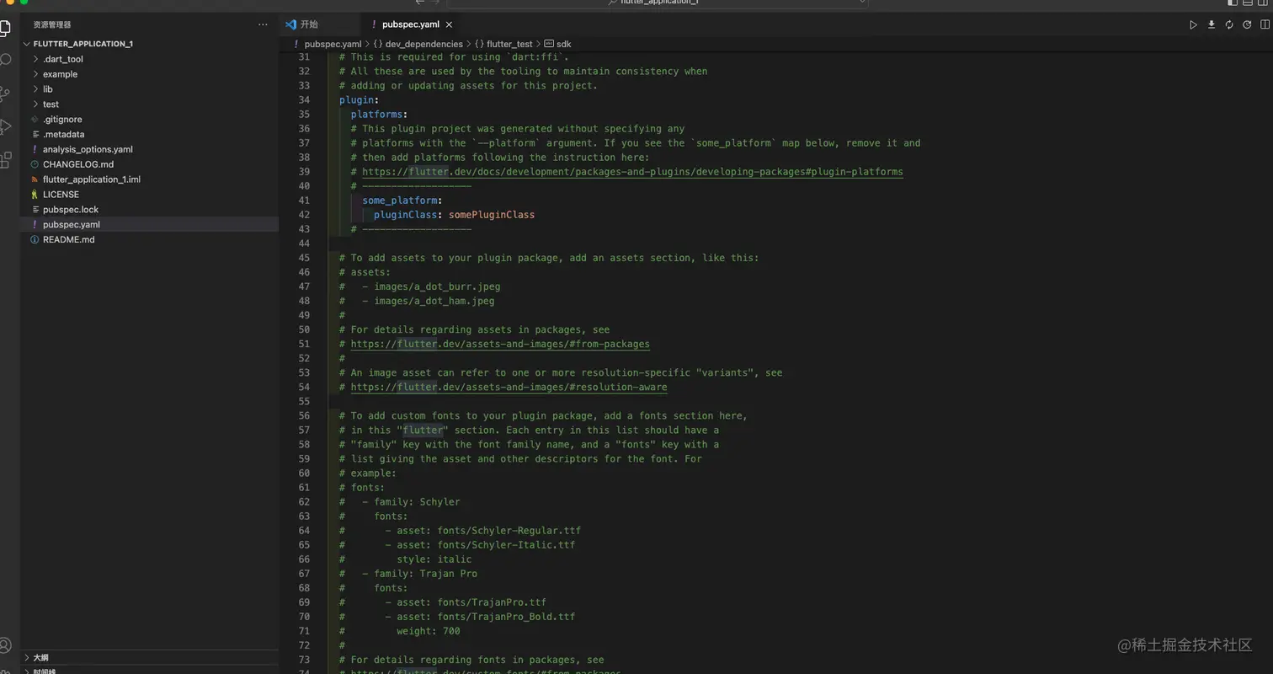1273x674 pixels.
Task: Open the Extensions view
Action: [x=5, y=159]
